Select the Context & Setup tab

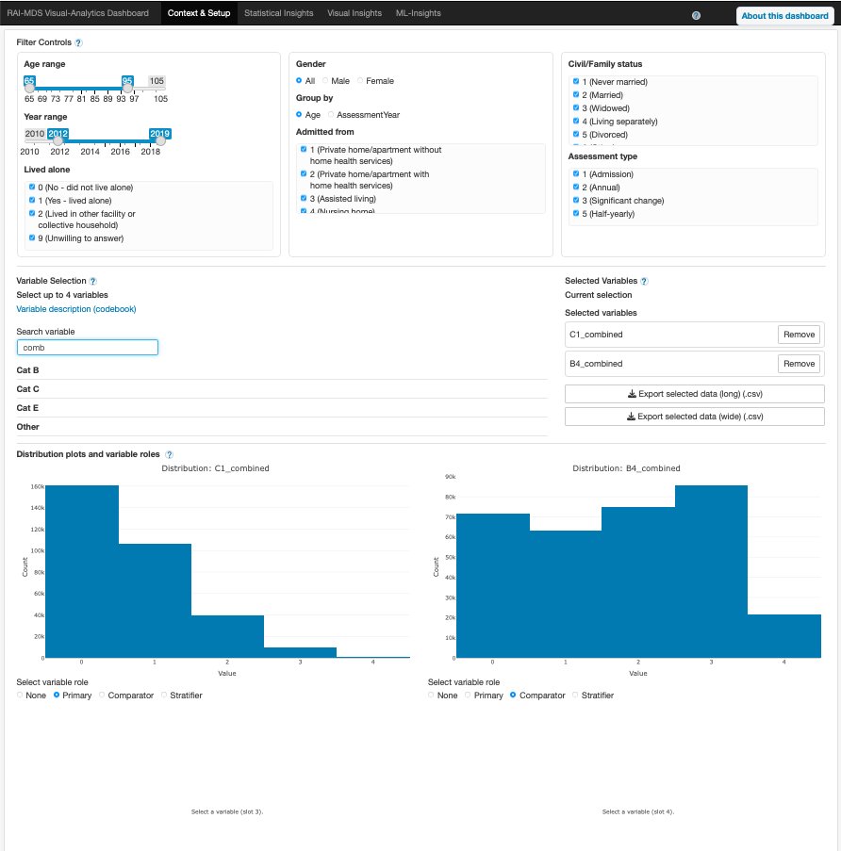coord(199,13)
